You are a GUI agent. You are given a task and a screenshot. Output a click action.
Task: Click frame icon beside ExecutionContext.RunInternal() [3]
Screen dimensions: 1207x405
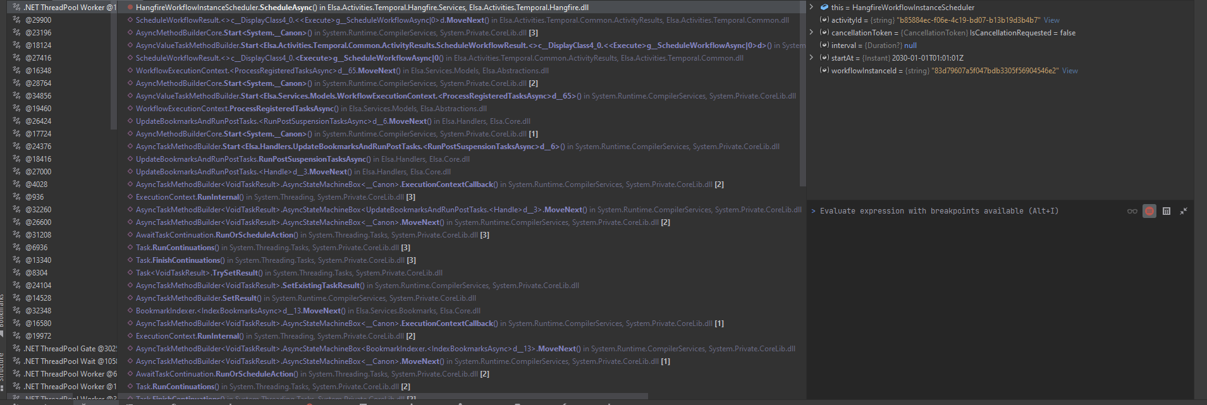[x=130, y=197]
